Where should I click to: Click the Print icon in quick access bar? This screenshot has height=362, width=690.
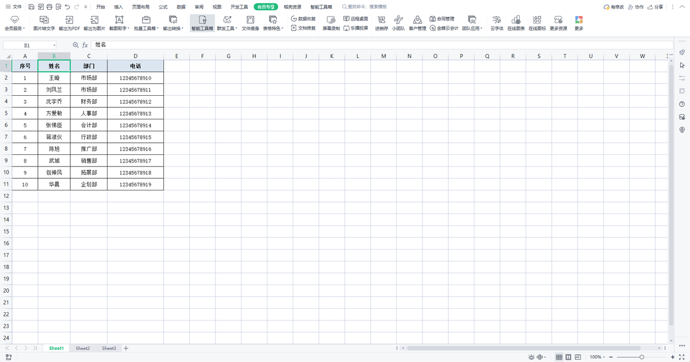(x=49, y=7)
